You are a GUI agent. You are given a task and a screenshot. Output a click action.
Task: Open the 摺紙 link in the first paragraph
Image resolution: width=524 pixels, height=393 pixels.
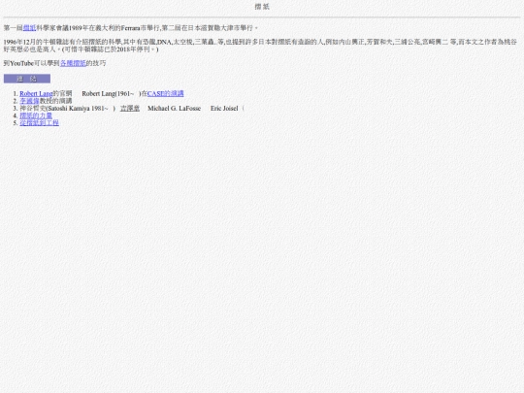[x=29, y=28]
